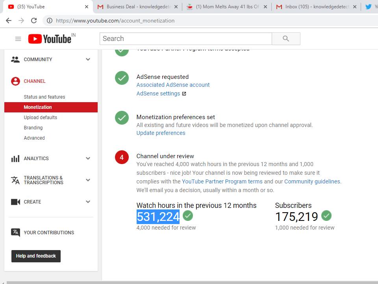Click the Your Contributions translate icon
Screen dimensions: 378x284
[x=15, y=233]
